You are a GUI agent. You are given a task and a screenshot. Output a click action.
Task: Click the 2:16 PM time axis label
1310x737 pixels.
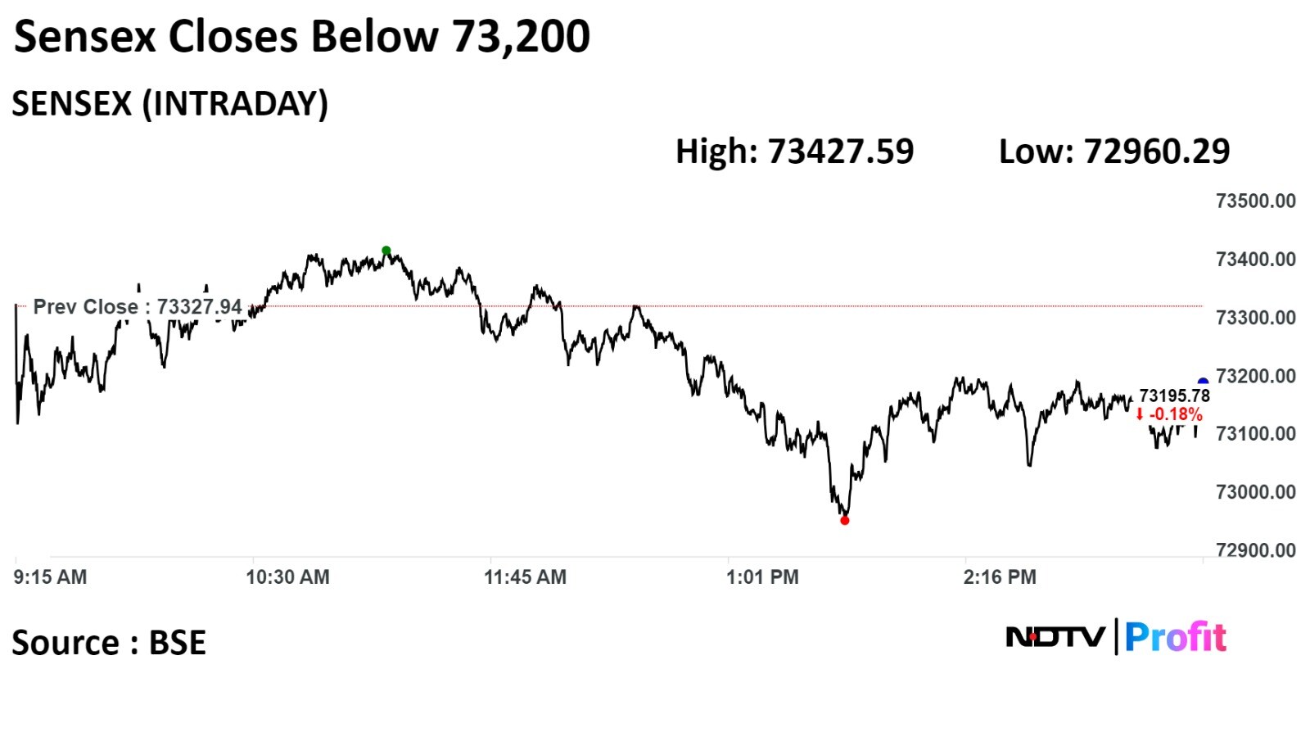[x=1000, y=577]
